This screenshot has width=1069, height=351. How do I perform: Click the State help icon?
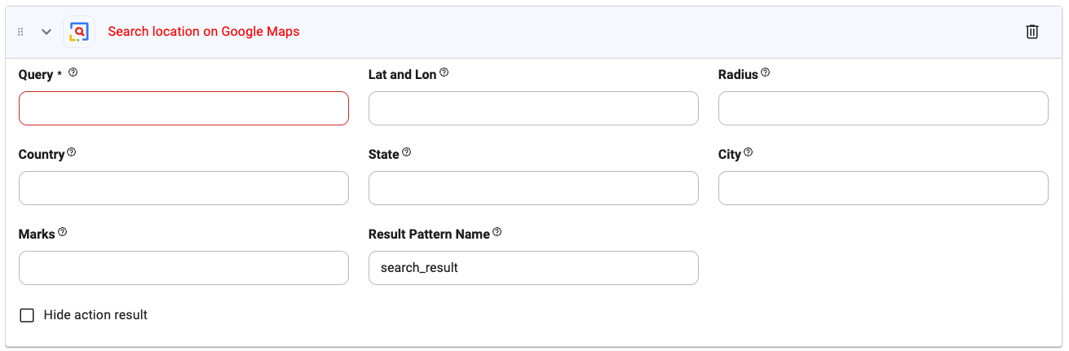[x=406, y=152]
